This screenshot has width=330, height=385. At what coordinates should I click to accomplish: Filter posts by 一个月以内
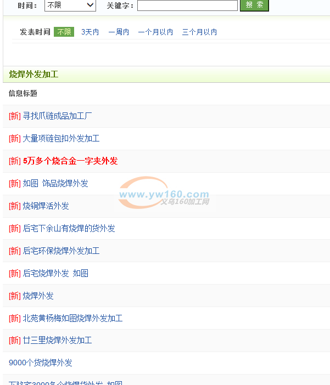tap(155, 32)
